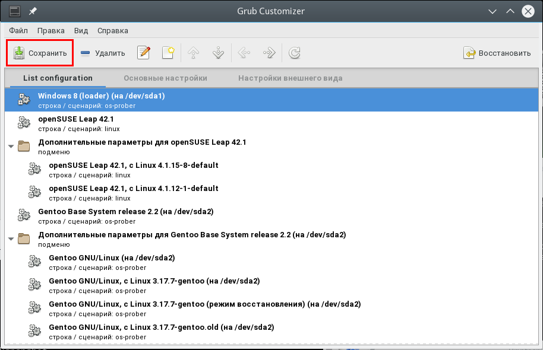Click the gear icon of openSUSE Leap 42.1
Viewport: 543px width, 350px height.
(24, 123)
